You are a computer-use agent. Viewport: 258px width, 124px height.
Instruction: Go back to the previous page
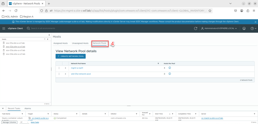point(4,11)
